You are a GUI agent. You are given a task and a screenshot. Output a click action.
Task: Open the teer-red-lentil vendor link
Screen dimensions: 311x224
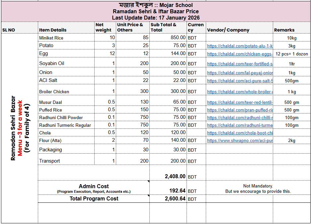click(x=240, y=103)
